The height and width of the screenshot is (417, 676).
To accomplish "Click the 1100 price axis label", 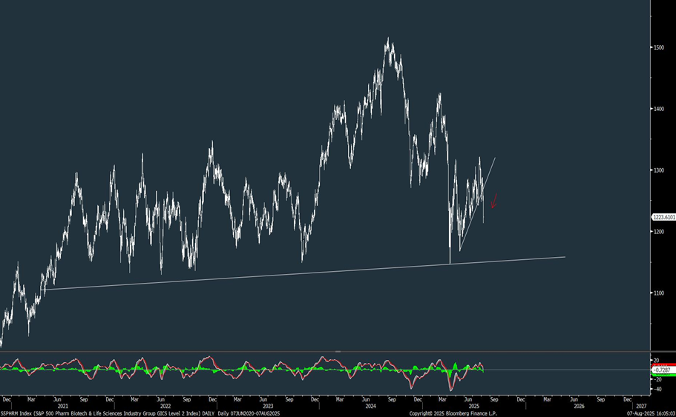I will pos(659,293).
